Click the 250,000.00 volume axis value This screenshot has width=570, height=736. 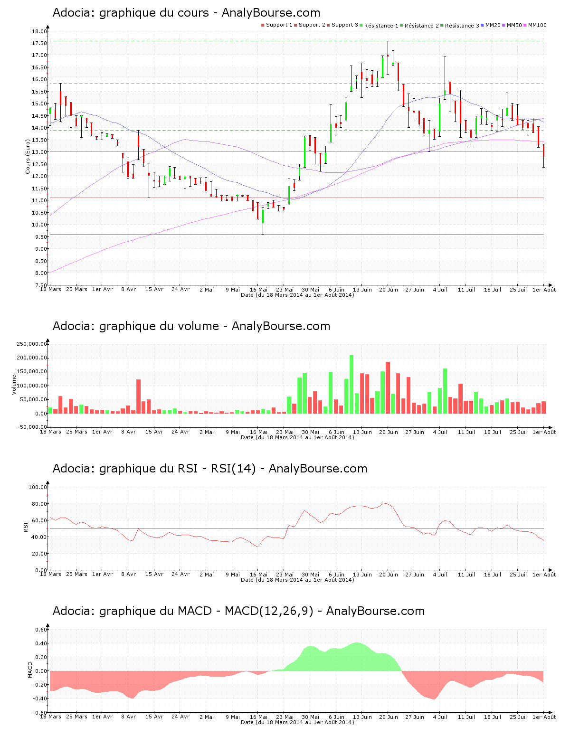[x=31, y=344]
